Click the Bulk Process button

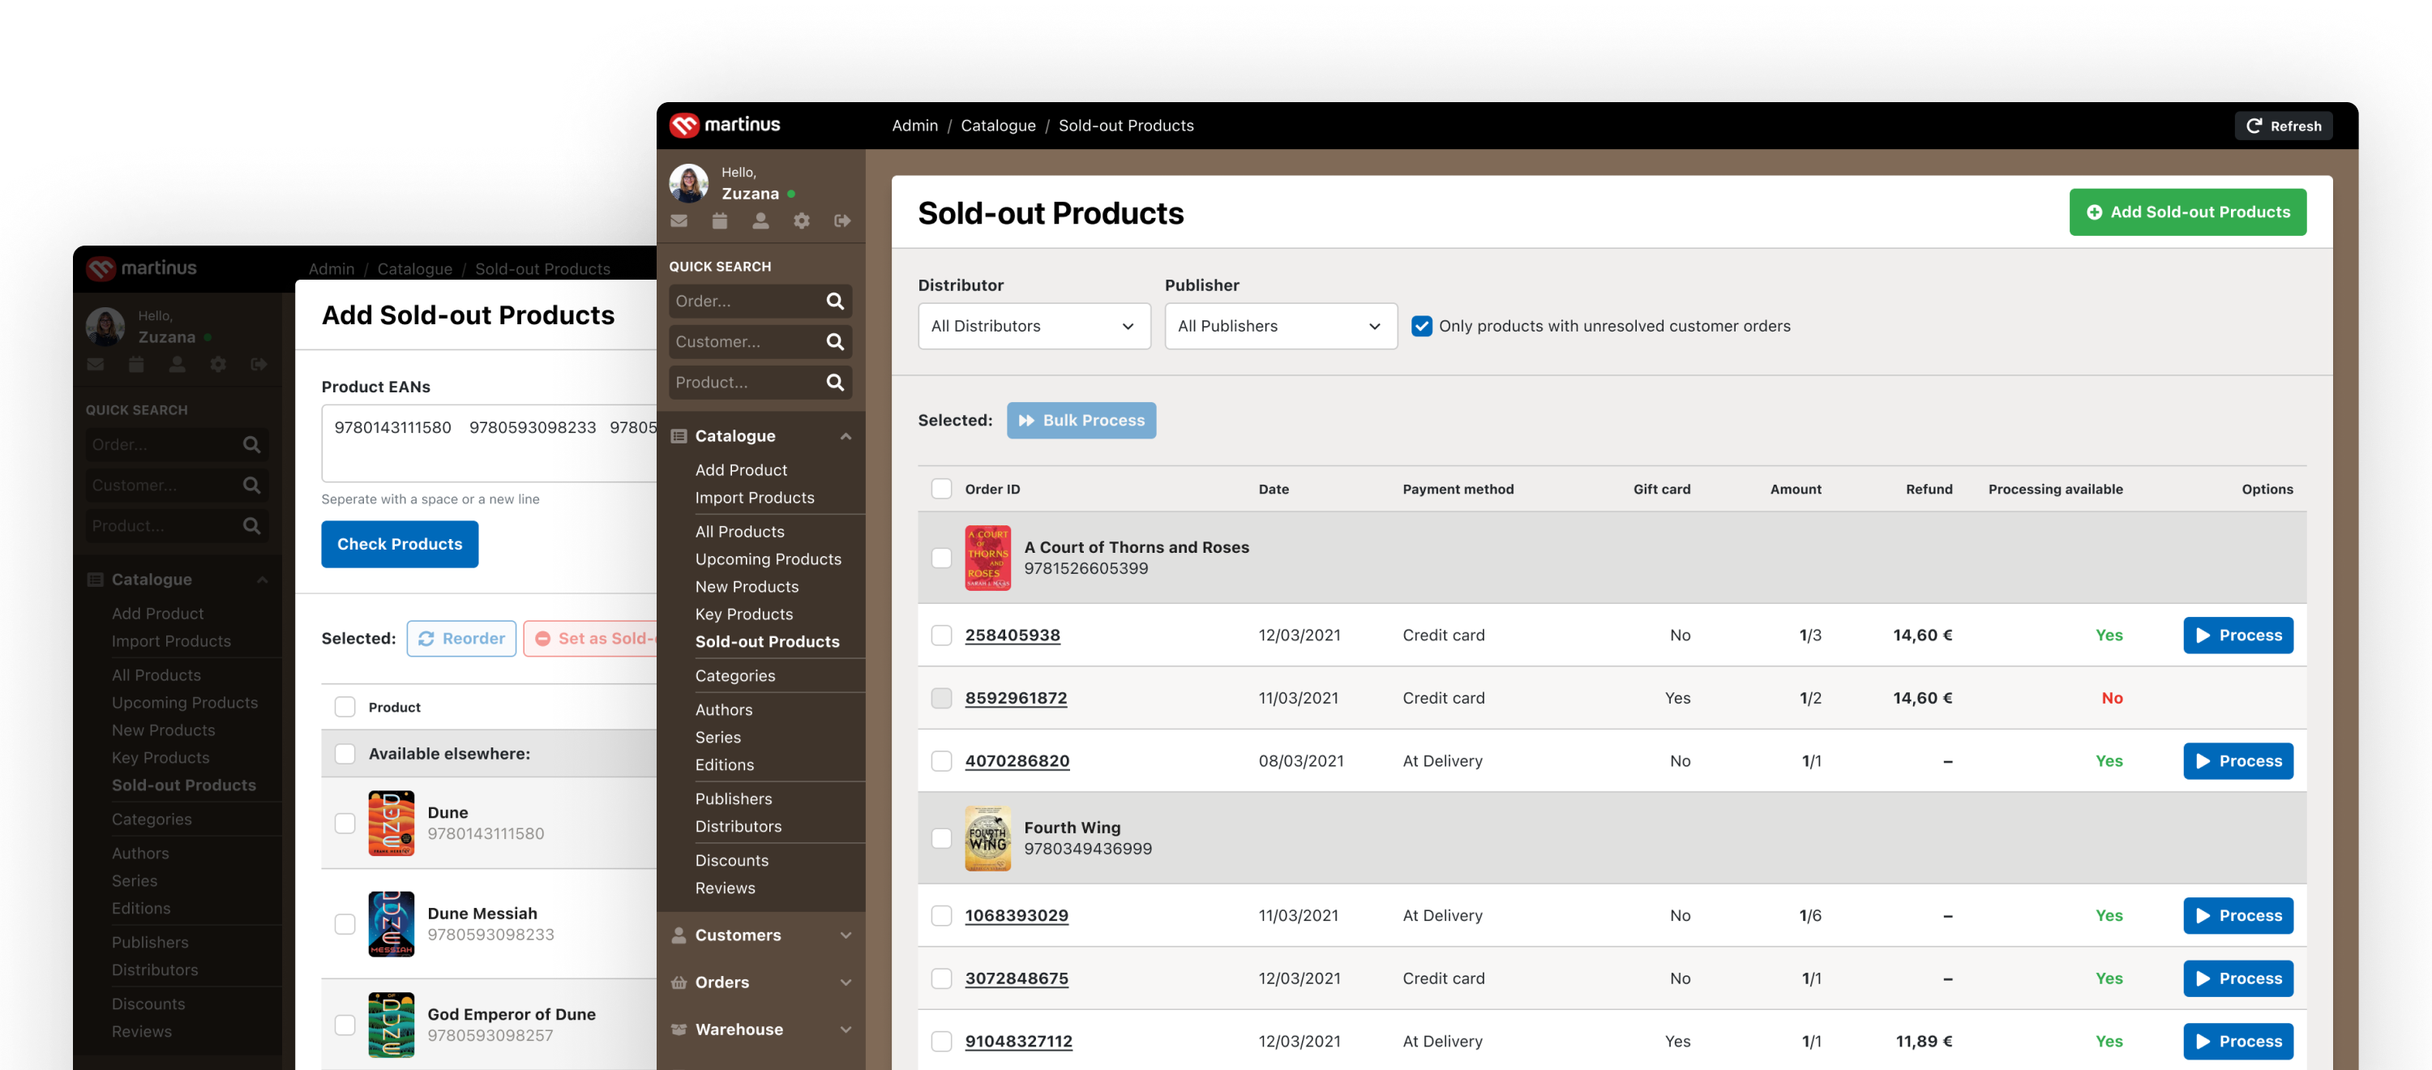click(1081, 420)
